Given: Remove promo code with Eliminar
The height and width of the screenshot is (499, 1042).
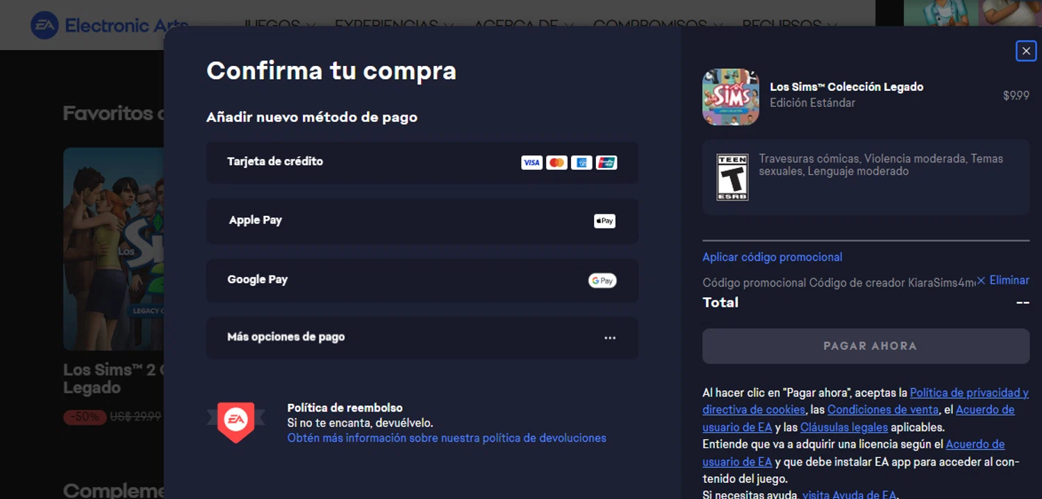Looking at the screenshot, I should click(x=1009, y=280).
